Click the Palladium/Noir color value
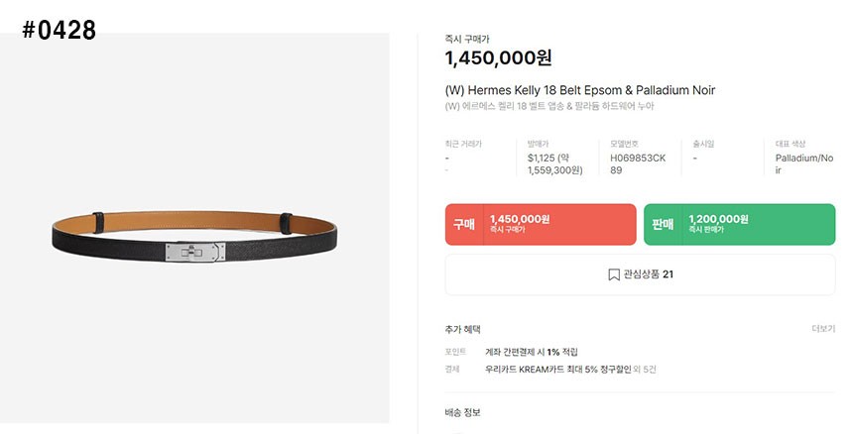 [x=804, y=164]
